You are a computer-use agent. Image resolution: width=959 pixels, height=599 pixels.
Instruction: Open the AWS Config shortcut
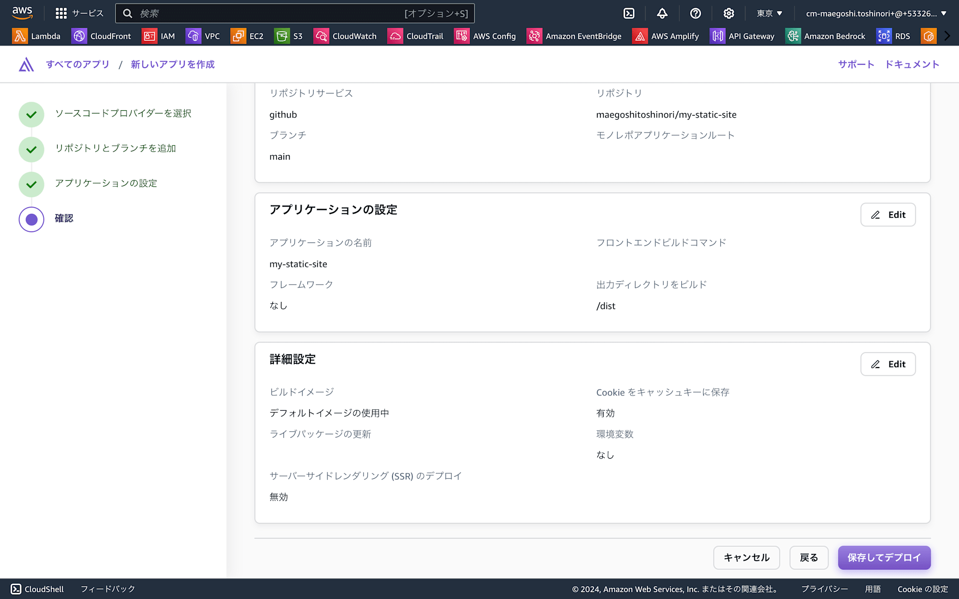(x=485, y=36)
